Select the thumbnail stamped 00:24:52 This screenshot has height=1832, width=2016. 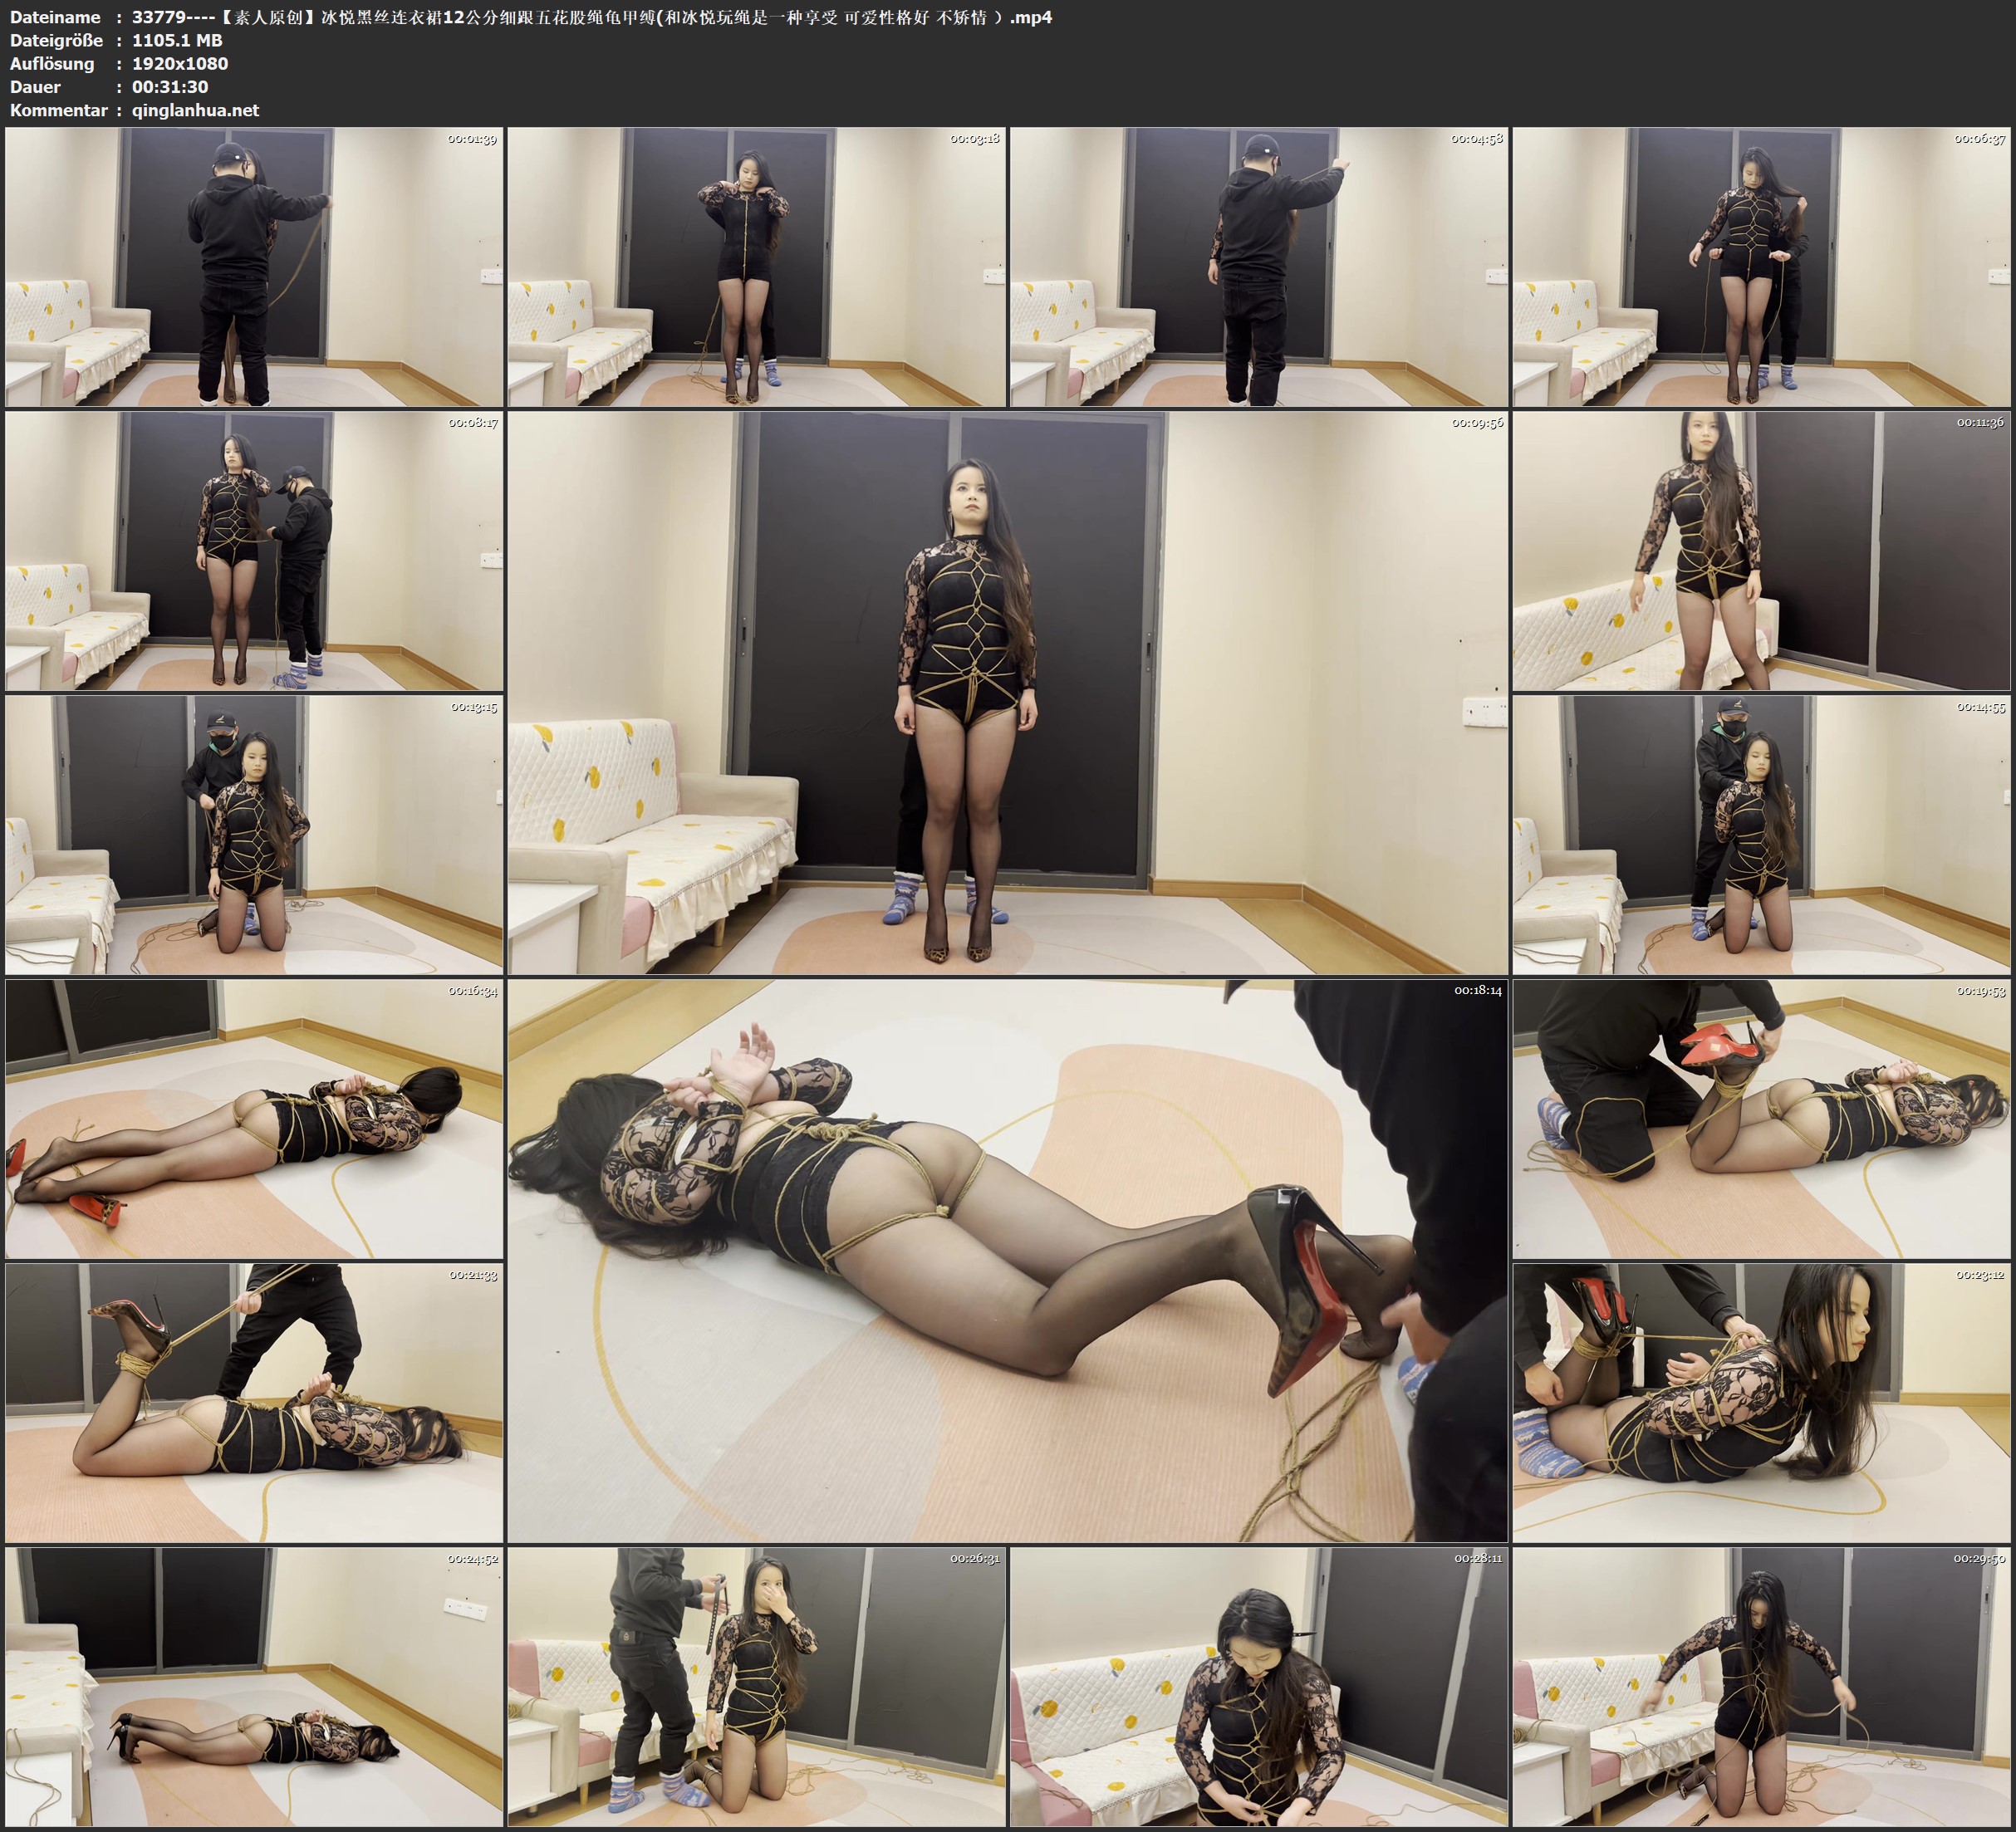click(x=254, y=1687)
